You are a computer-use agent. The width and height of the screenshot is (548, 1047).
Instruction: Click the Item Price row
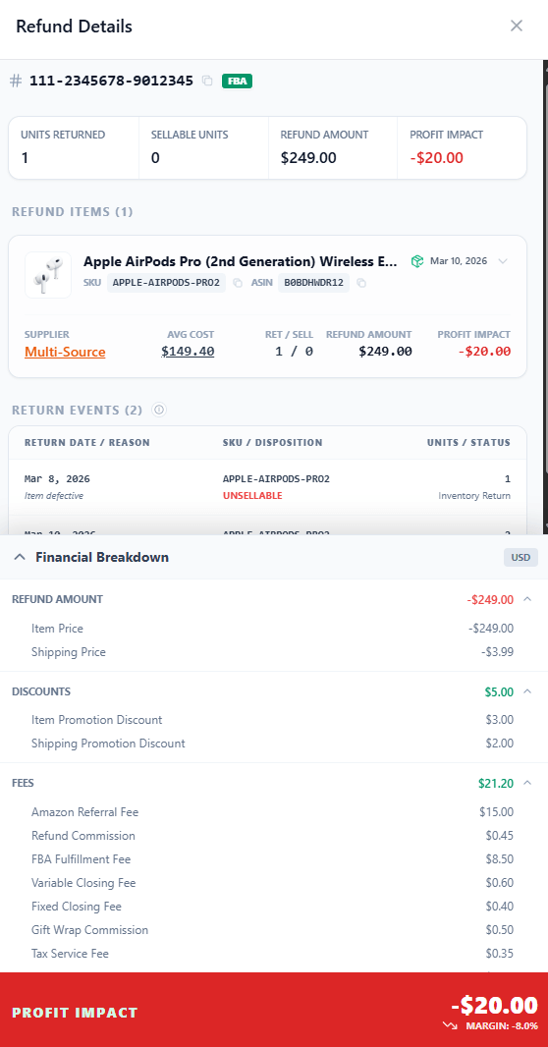tap(272, 629)
